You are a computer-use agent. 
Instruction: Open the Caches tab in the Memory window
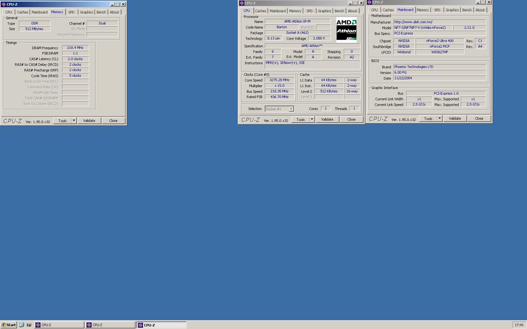click(x=23, y=12)
